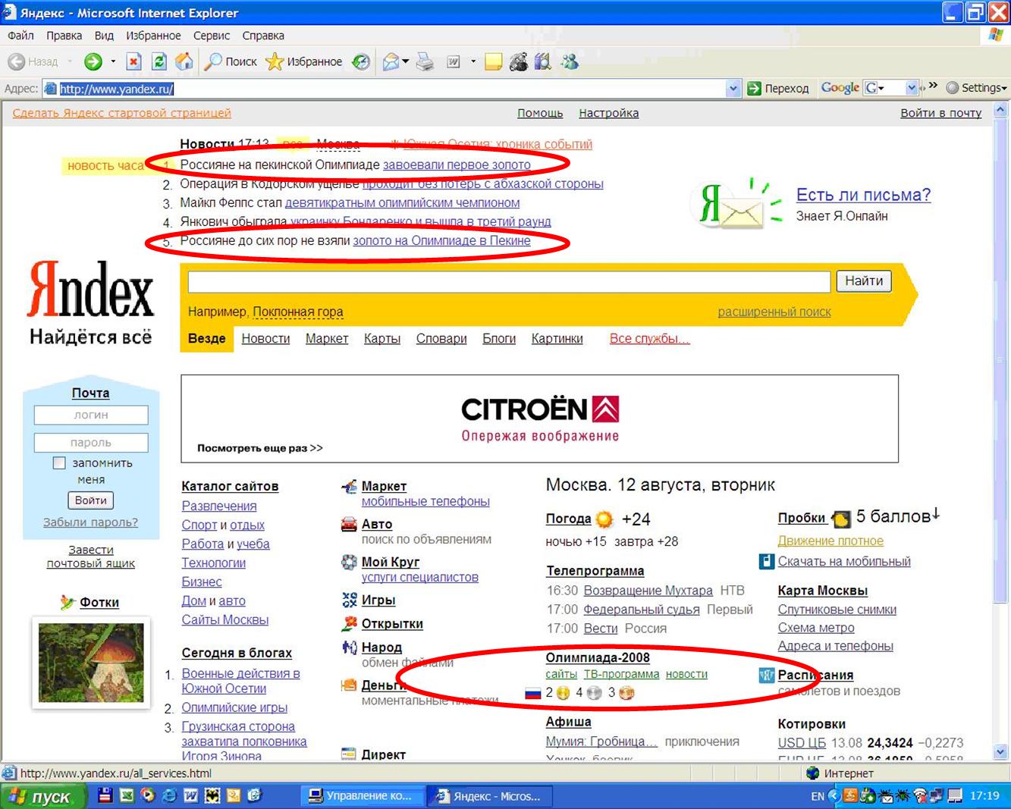Click the Авто car icon
The image size is (1011, 809).
point(349,524)
